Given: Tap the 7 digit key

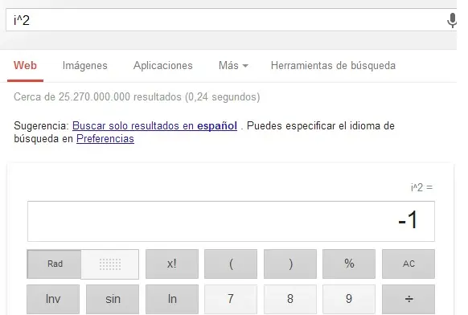Looking at the screenshot, I should click(x=231, y=299).
